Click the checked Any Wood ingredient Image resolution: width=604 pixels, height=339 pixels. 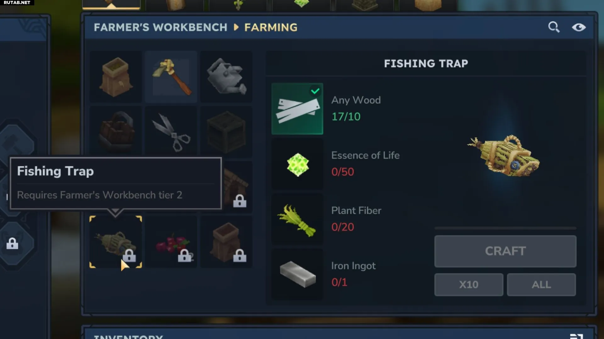(297, 109)
